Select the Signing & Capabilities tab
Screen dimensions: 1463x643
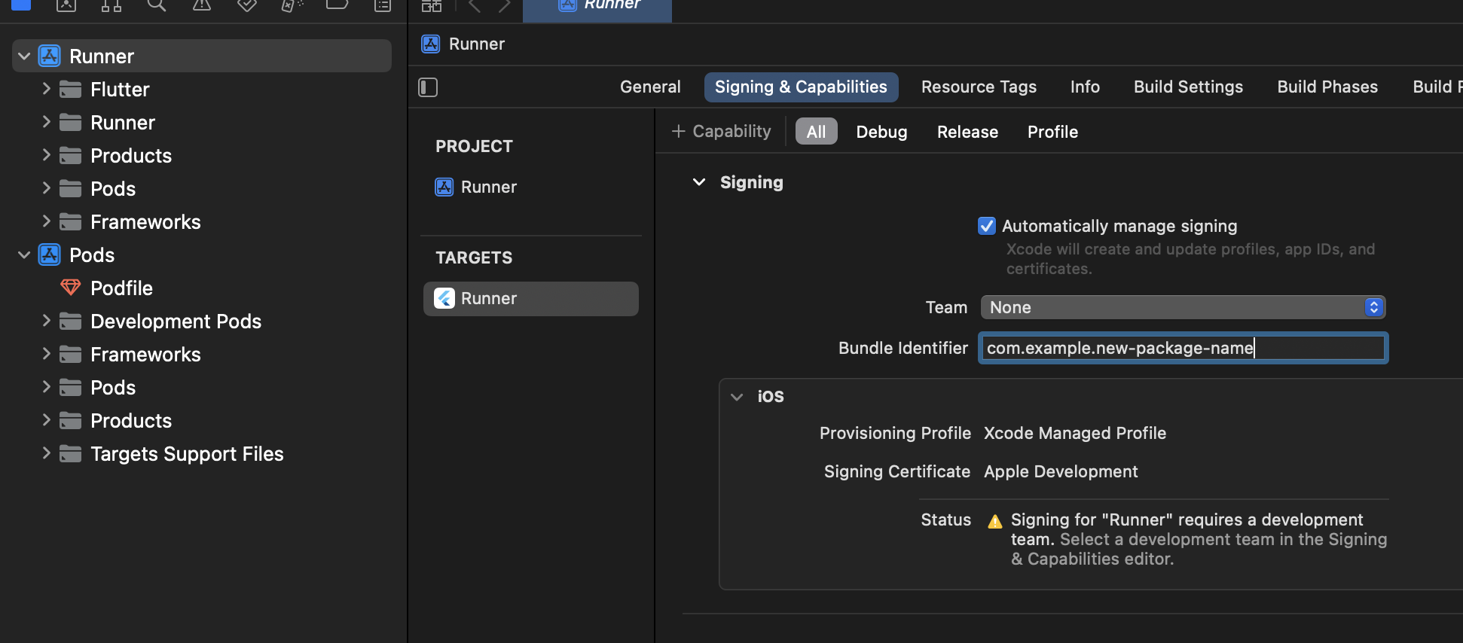point(801,87)
